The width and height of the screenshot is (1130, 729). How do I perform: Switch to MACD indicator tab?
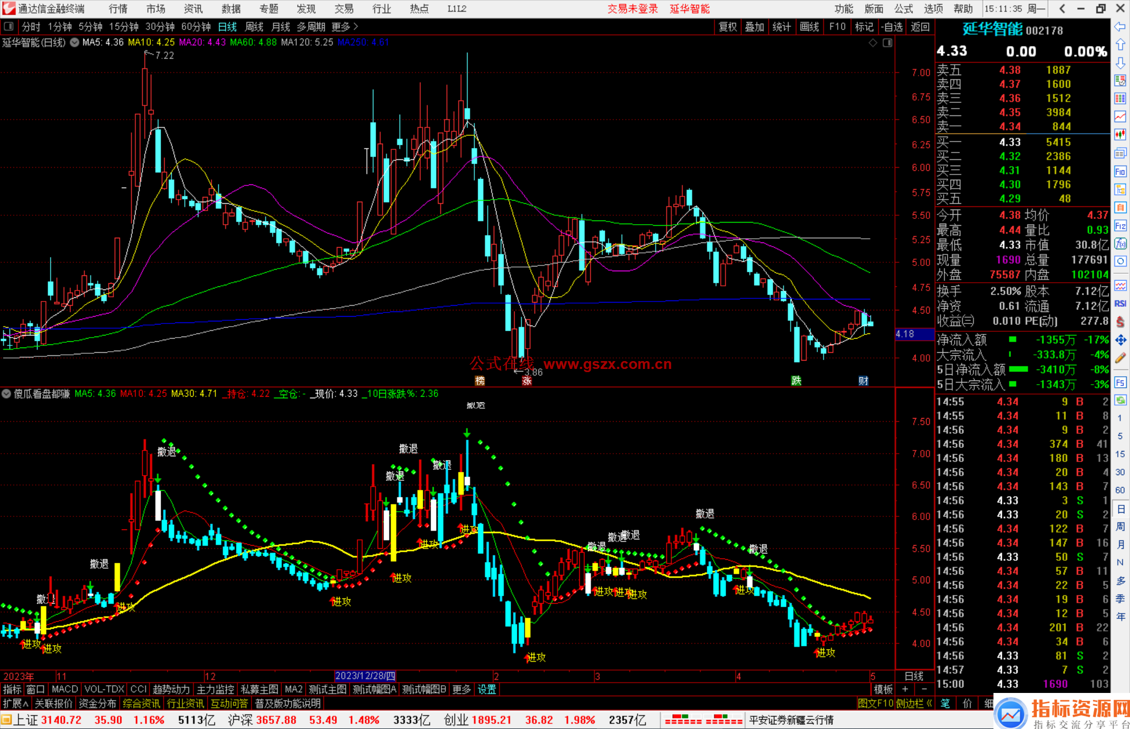coord(65,689)
